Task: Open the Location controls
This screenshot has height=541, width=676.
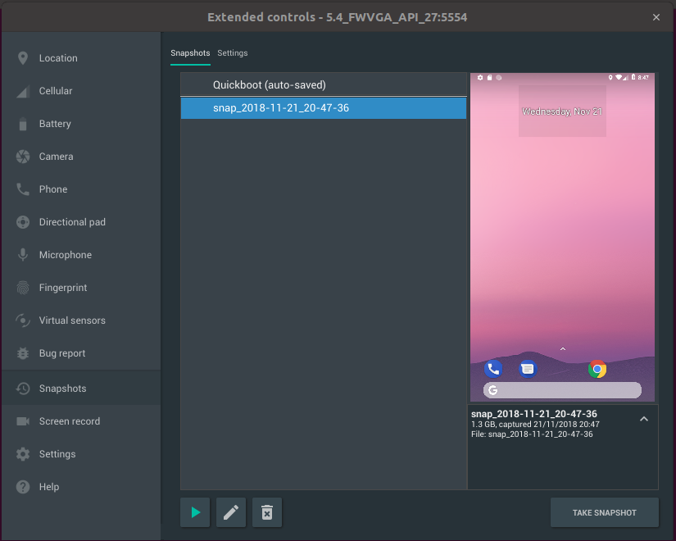Action: coord(57,57)
